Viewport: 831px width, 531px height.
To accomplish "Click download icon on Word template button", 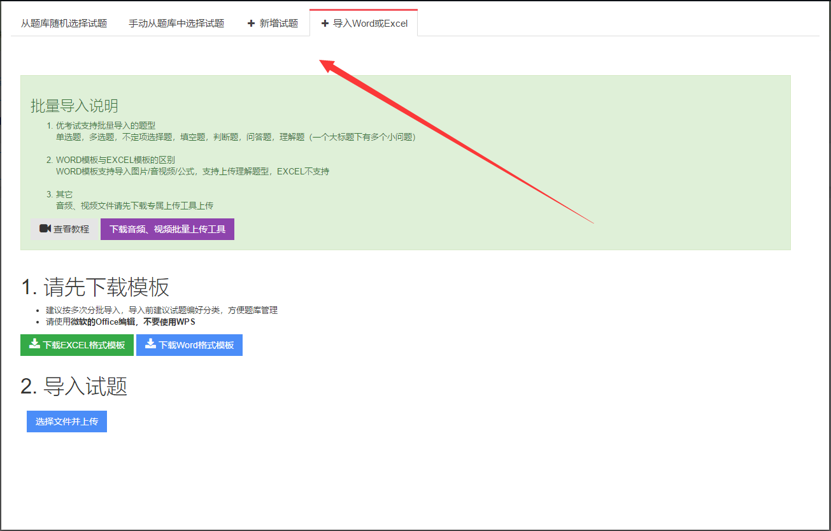I will (x=150, y=344).
